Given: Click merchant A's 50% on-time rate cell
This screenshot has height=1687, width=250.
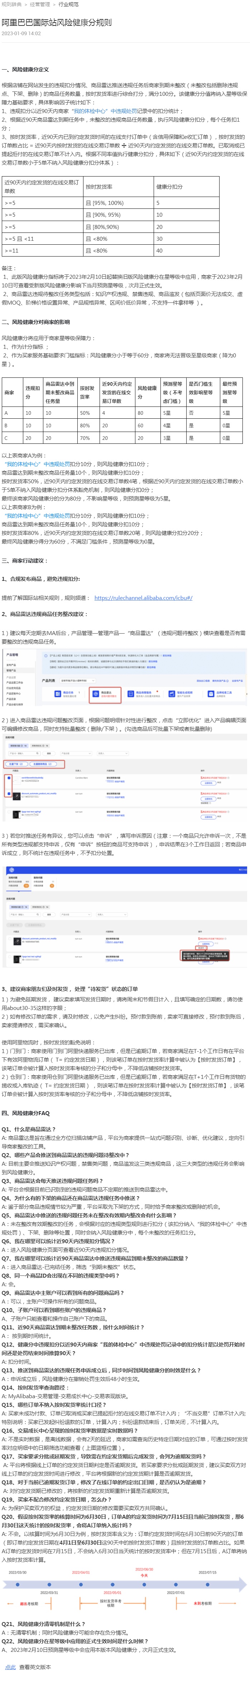Looking at the screenshot, I should (x=88, y=413).
